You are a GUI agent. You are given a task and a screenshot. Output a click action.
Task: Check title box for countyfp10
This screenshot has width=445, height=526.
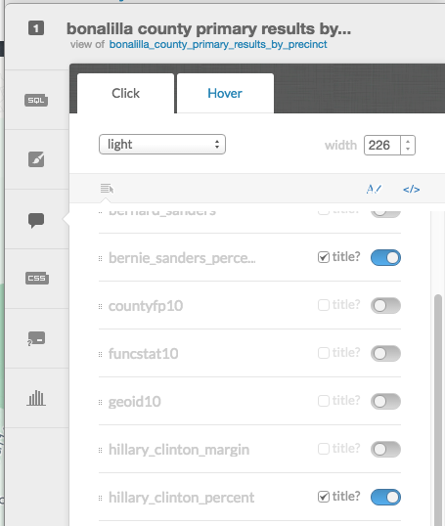tap(324, 305)
